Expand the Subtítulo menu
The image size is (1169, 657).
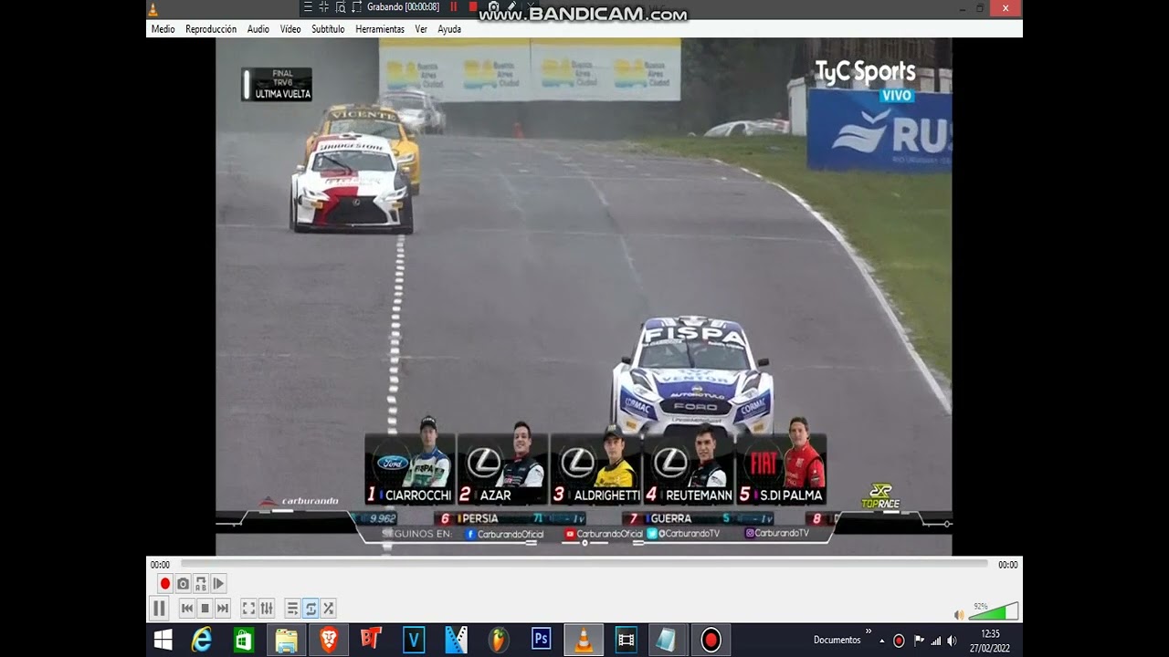tap(328, 29)
